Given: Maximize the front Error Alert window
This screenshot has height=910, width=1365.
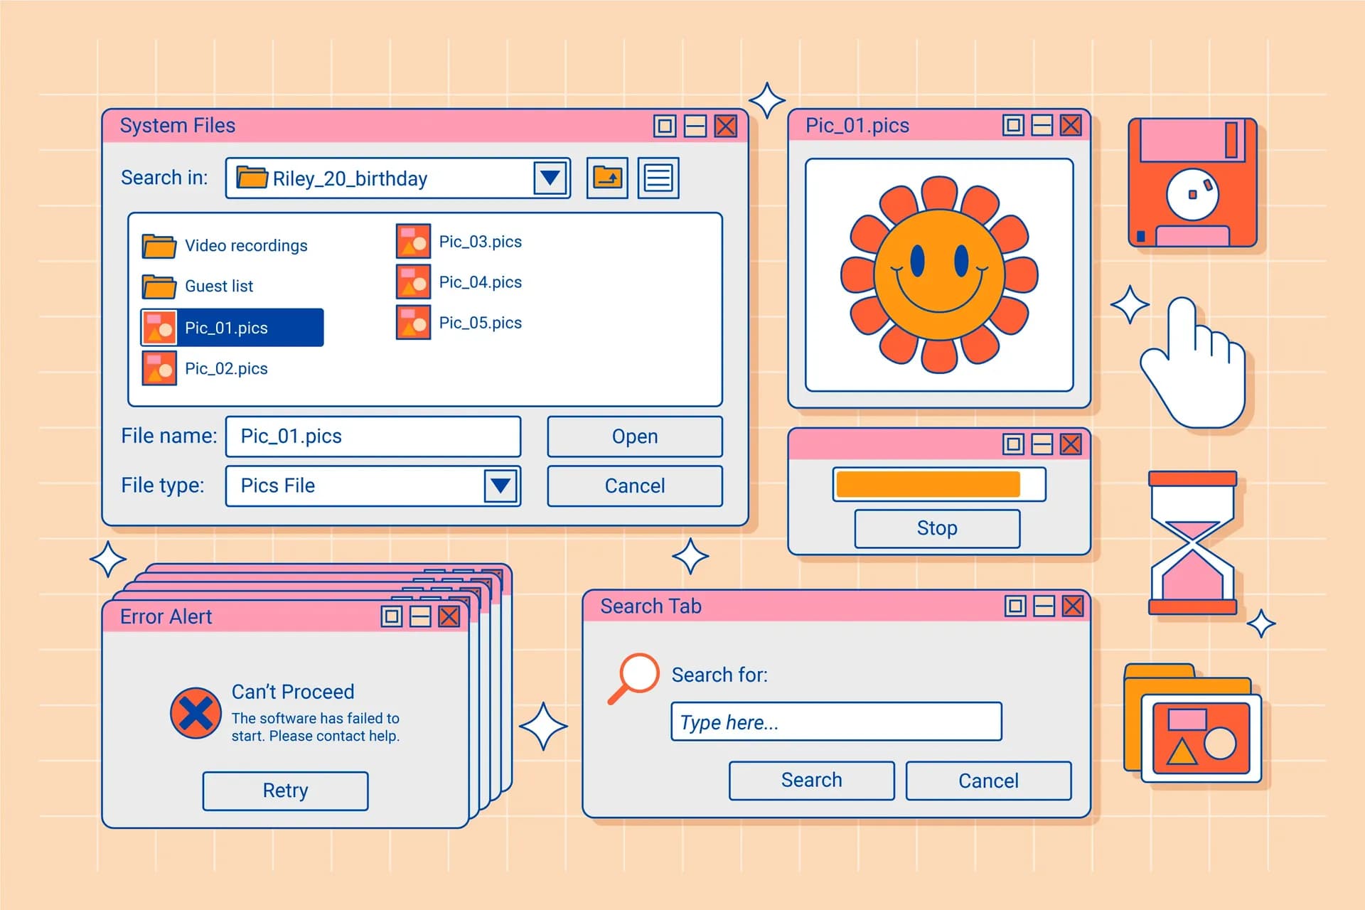Looking at the screenshot, I should [x=392, y=616].
